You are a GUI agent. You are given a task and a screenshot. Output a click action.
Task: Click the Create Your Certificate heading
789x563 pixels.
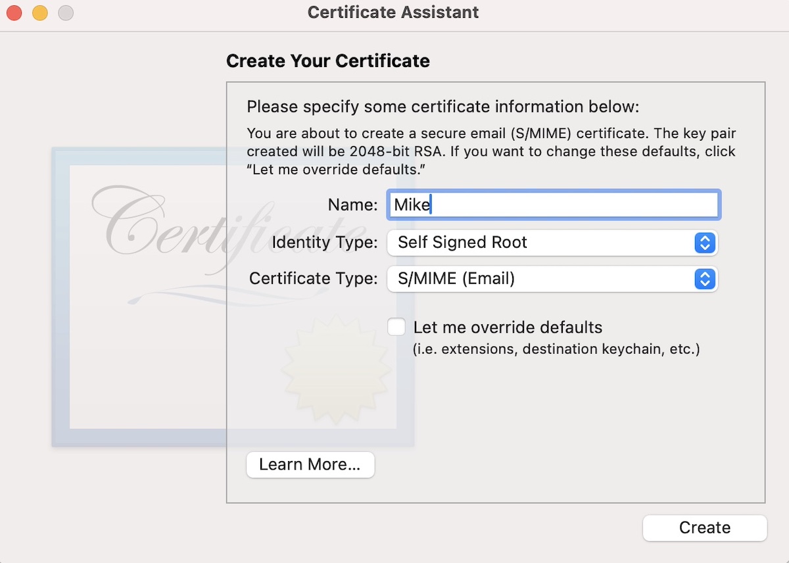point(327,61)
